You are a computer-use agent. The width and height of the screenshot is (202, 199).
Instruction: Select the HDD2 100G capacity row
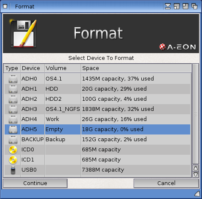97,99
